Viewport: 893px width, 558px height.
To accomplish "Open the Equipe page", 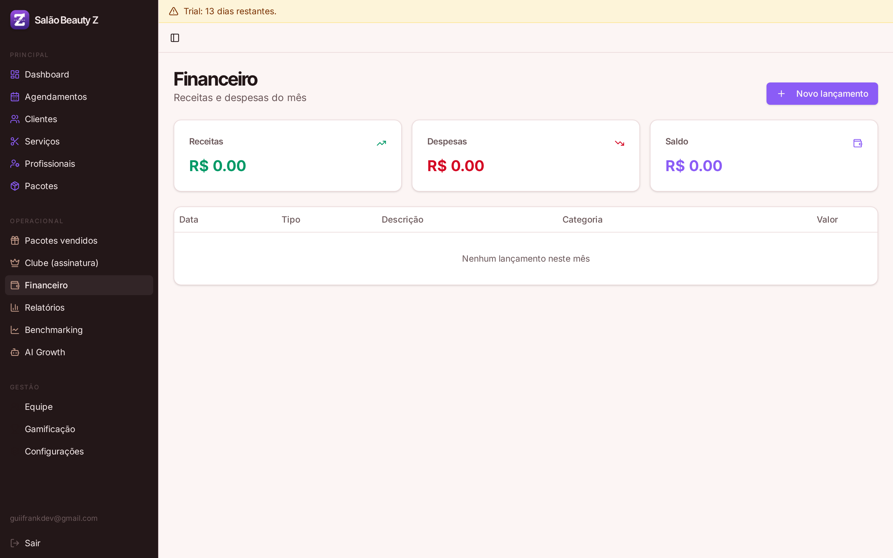I will pos(79,407).
